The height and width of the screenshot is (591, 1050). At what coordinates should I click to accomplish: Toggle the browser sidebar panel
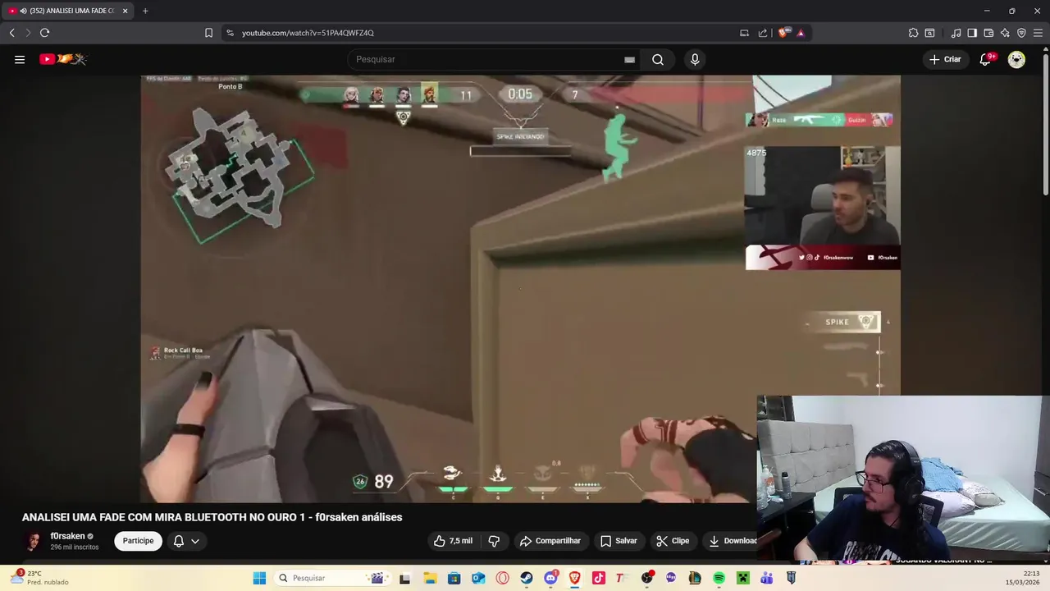[x=972, y=33]
